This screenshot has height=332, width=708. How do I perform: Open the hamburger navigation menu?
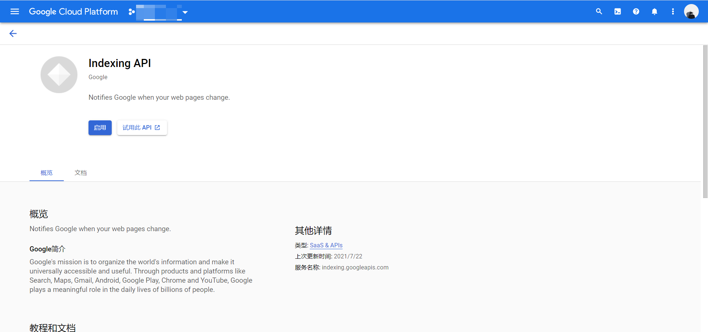pos(15,11)
